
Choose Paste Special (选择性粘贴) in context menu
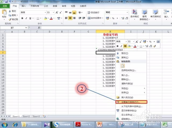point(131,70)
